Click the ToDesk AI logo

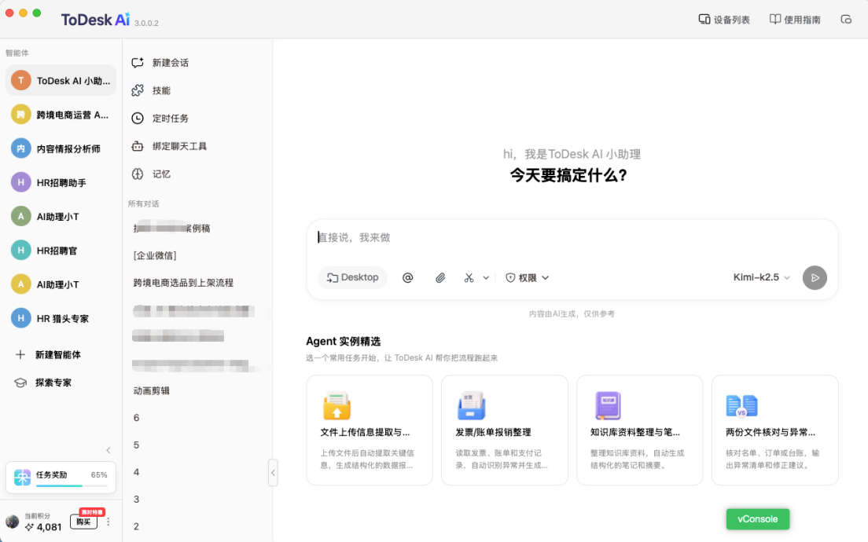(x=95, y=20)
